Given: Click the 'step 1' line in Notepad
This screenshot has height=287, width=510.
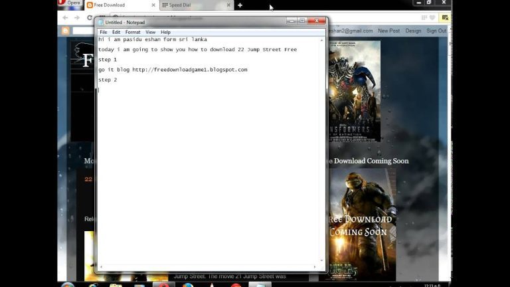Looking at the screenshot, I should point(108,60).
